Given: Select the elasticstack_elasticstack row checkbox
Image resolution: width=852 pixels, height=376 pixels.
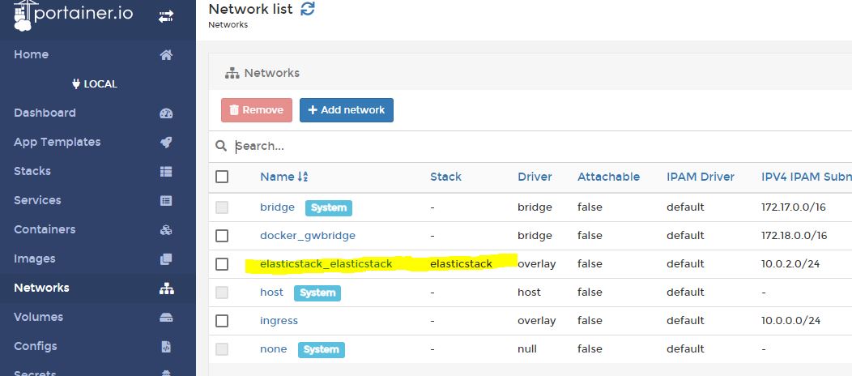Looking at the screenshot, I should (x=222, y=264).
